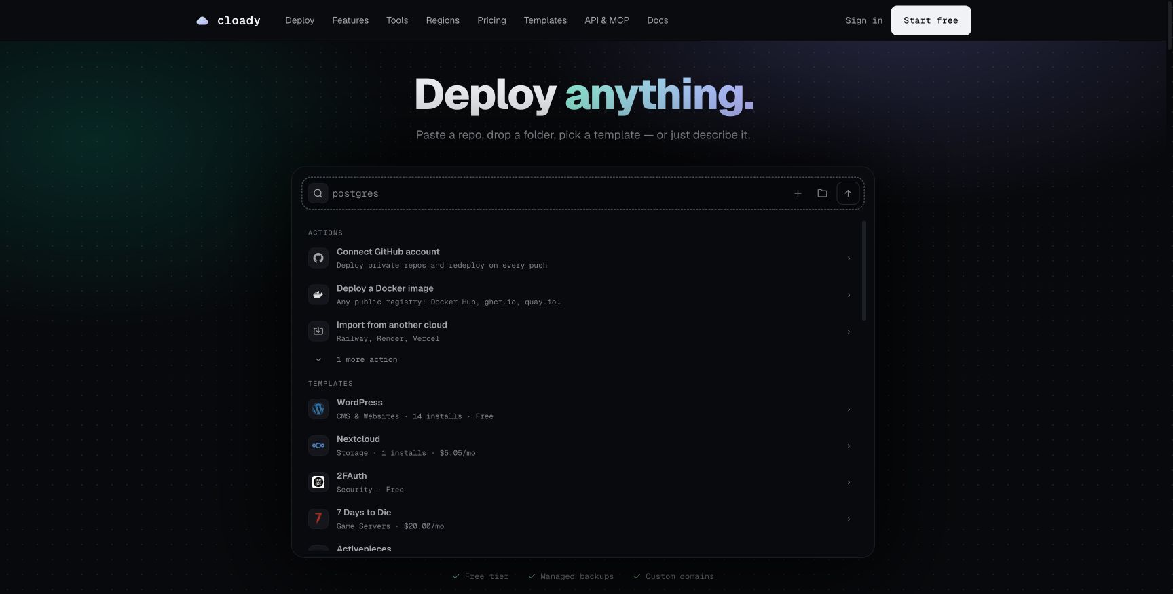Go to Regions in the top navigation
The image size is (1173, 594).
(x=443, y=20)
